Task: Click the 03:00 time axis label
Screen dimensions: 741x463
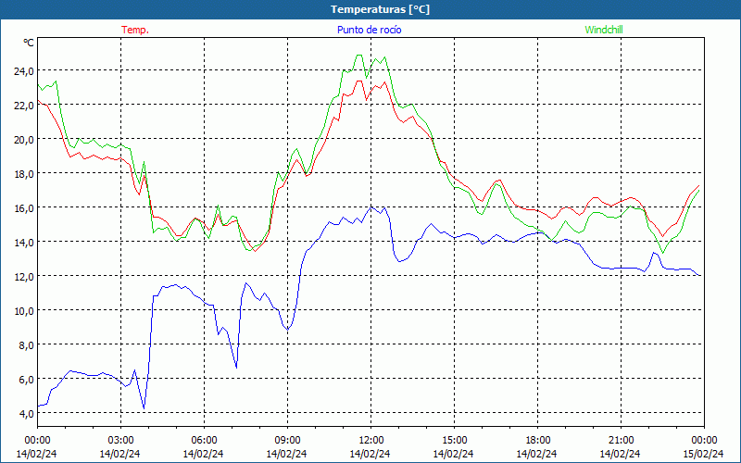Action: coord(120,441)
